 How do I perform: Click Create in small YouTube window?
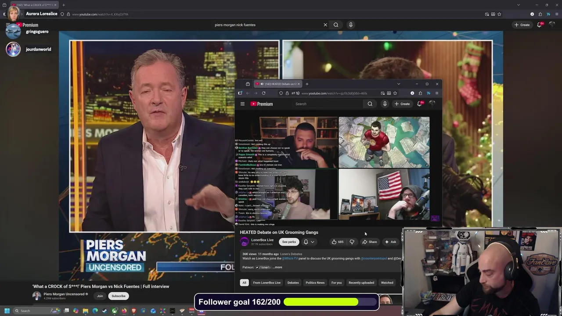point(402,104)
